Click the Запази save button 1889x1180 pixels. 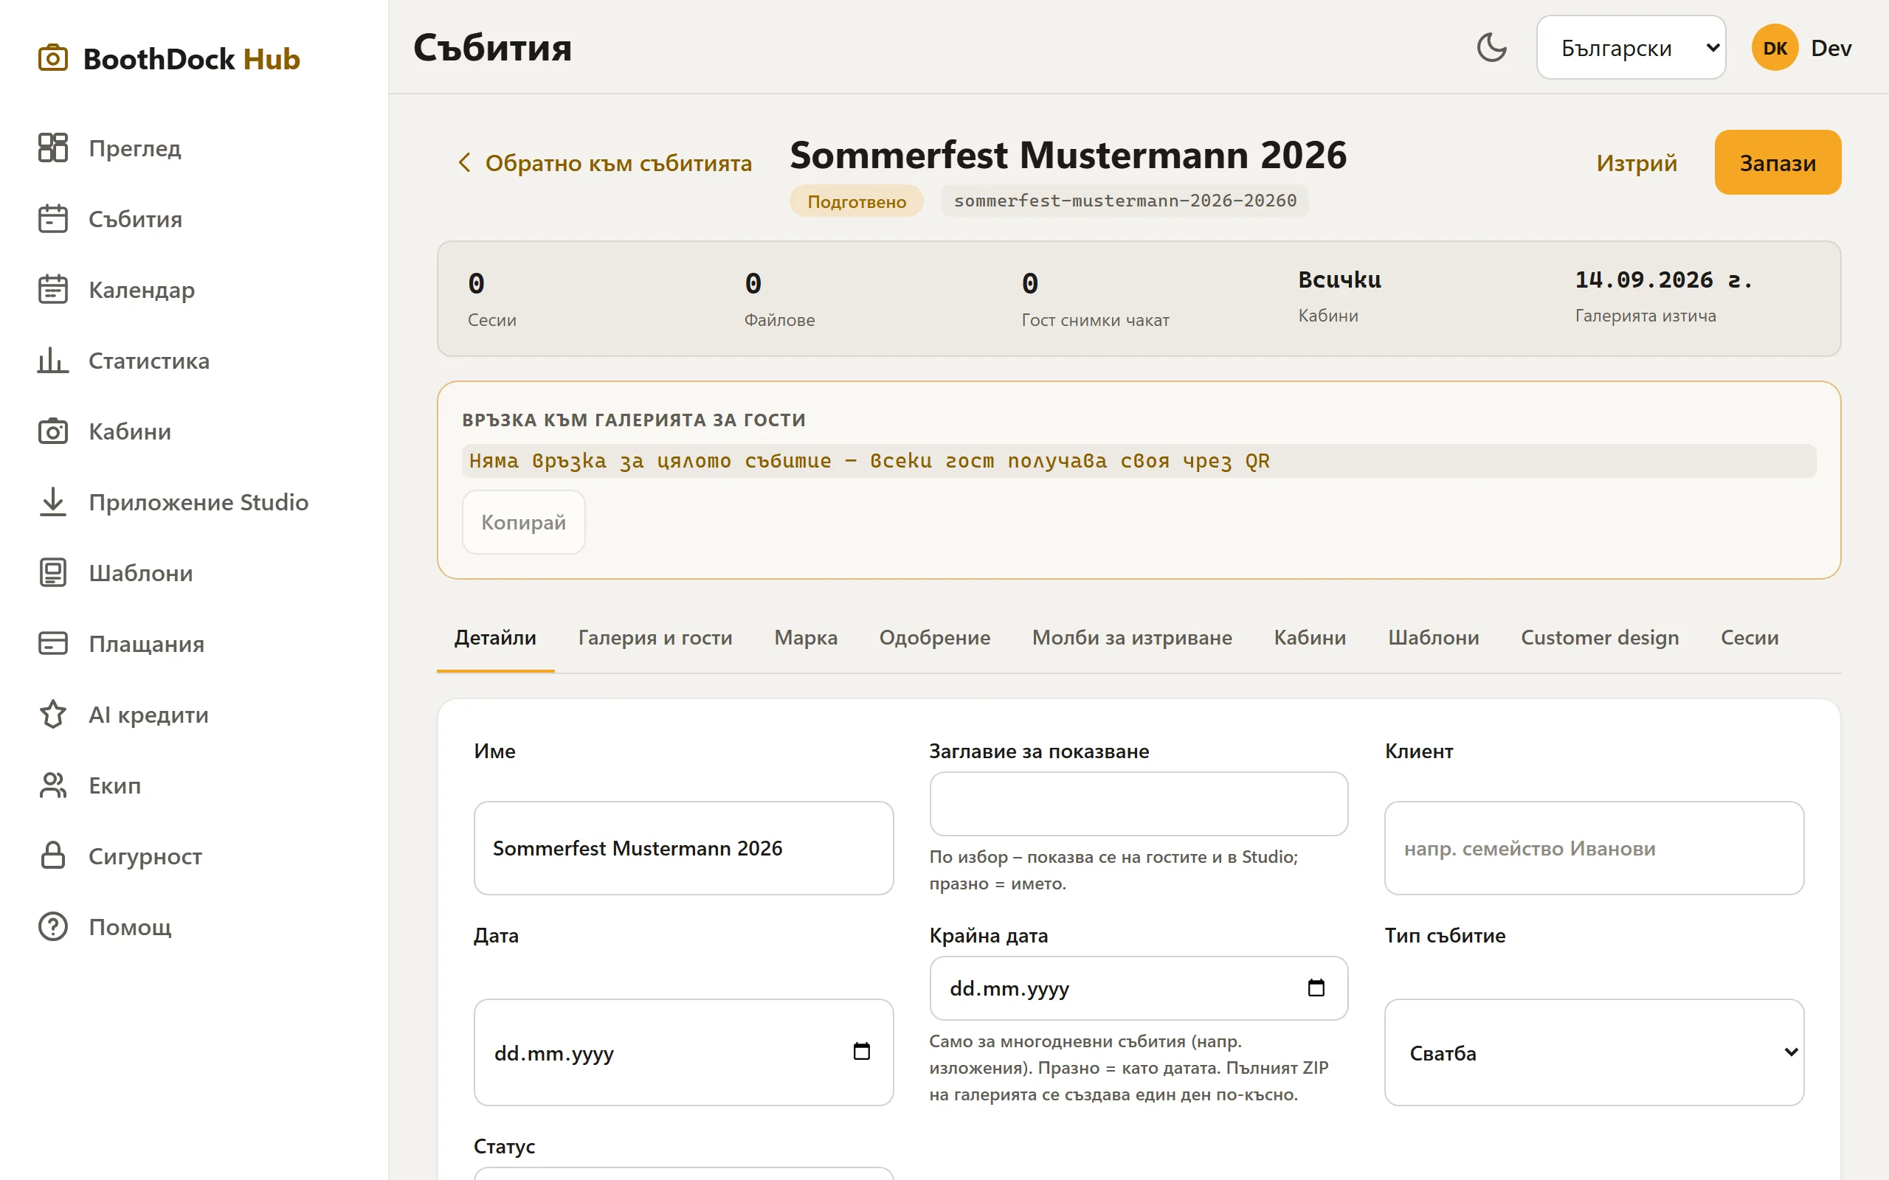pos(1778,162)
